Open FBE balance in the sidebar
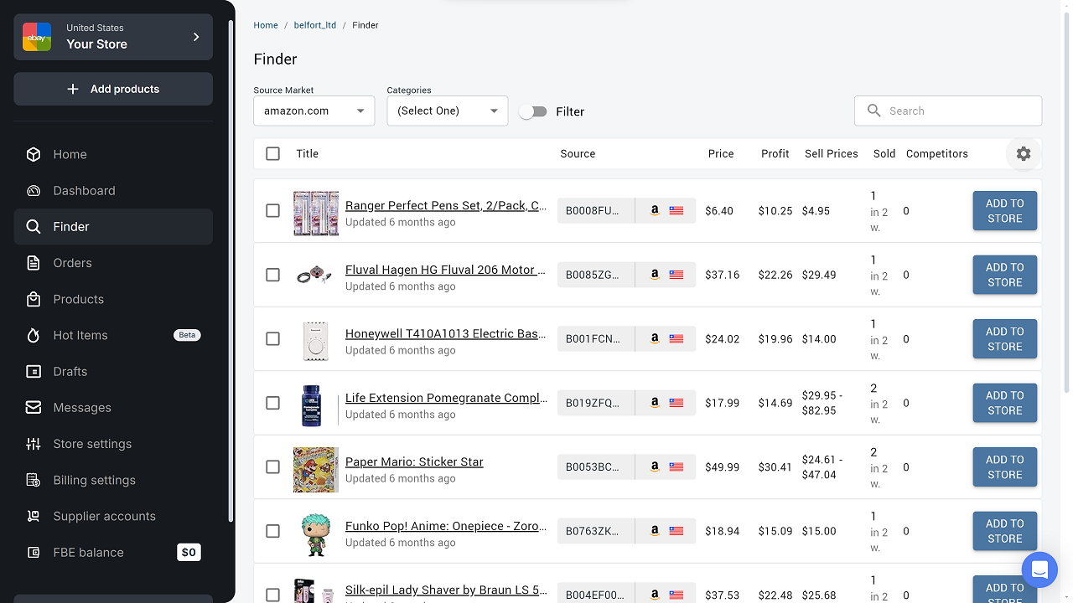Image resolution: width=1073 pixels, height=603 pixels. tap(113, 553)
